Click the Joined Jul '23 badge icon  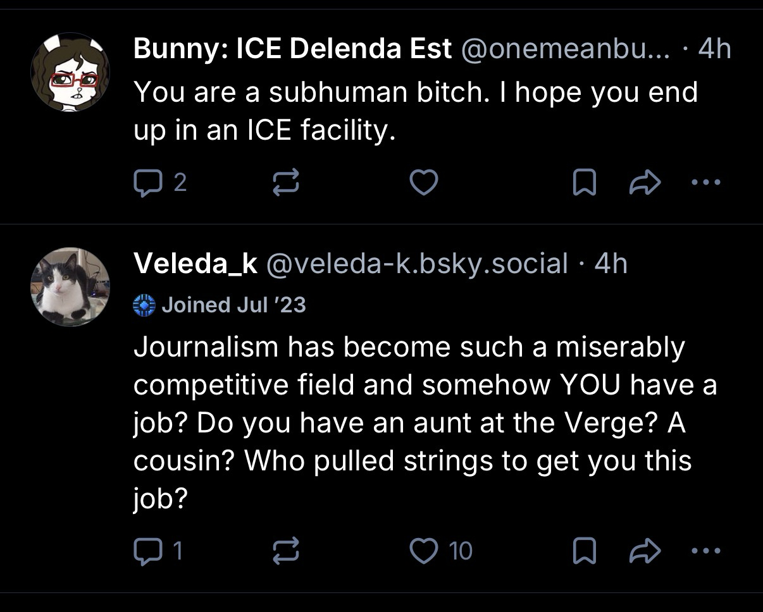[144, 305]
